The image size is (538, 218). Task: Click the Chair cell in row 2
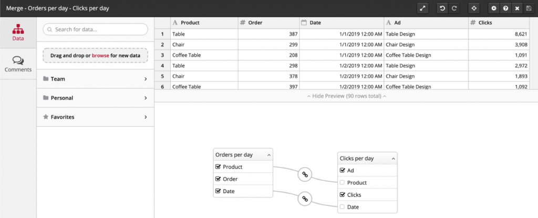[x=204, y=45]
